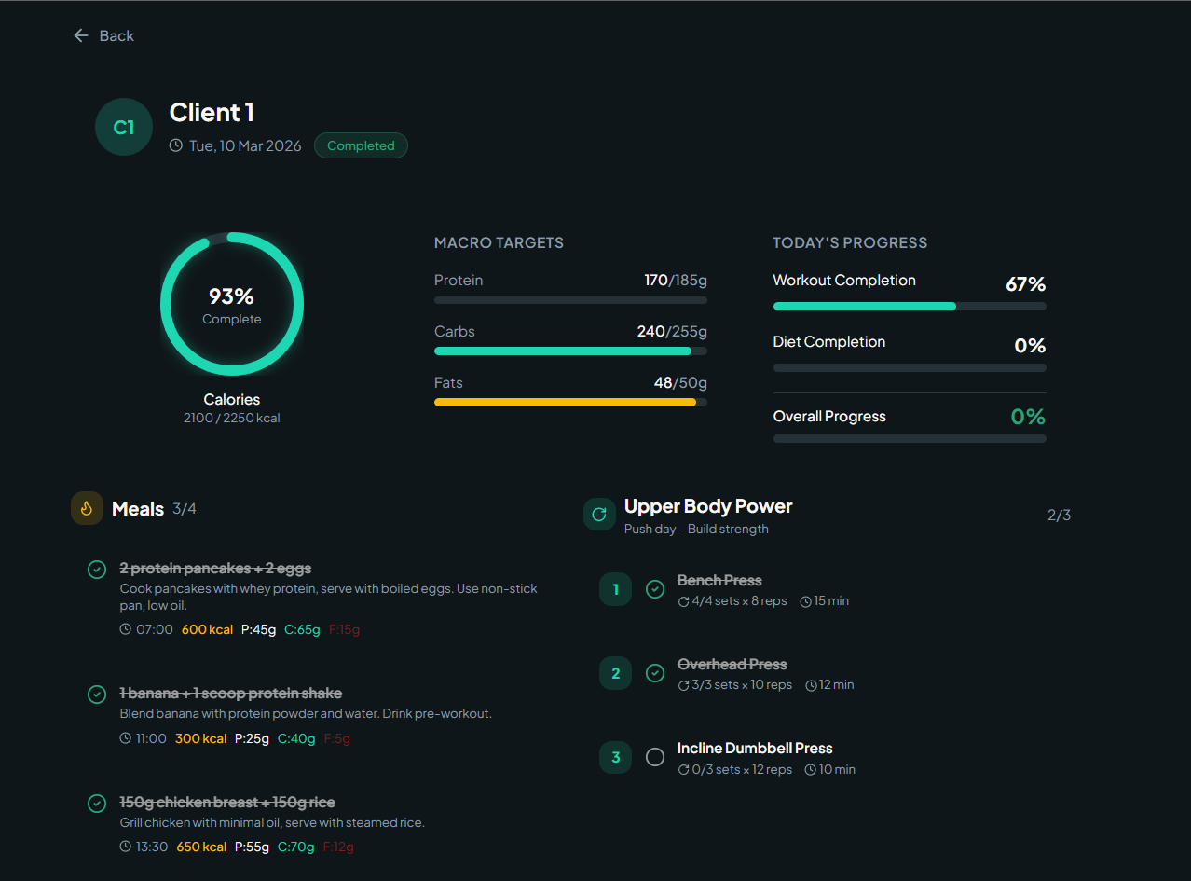Click the sets icon beside 3/3 sets
This screenshot has height=881, width=1191.
683,685
